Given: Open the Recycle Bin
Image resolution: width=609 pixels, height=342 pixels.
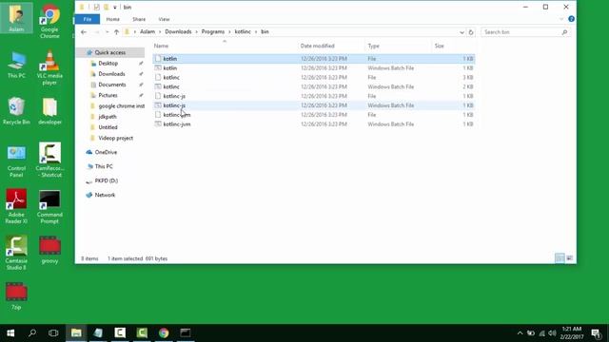Looking at the screenshot, I should click(16, 111).
